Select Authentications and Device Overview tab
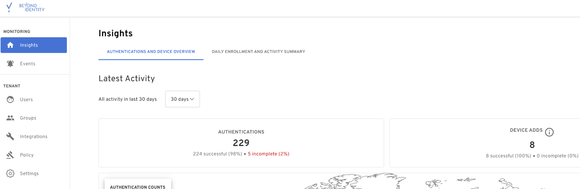The image size is (580, 189). [x=151, y=52]
